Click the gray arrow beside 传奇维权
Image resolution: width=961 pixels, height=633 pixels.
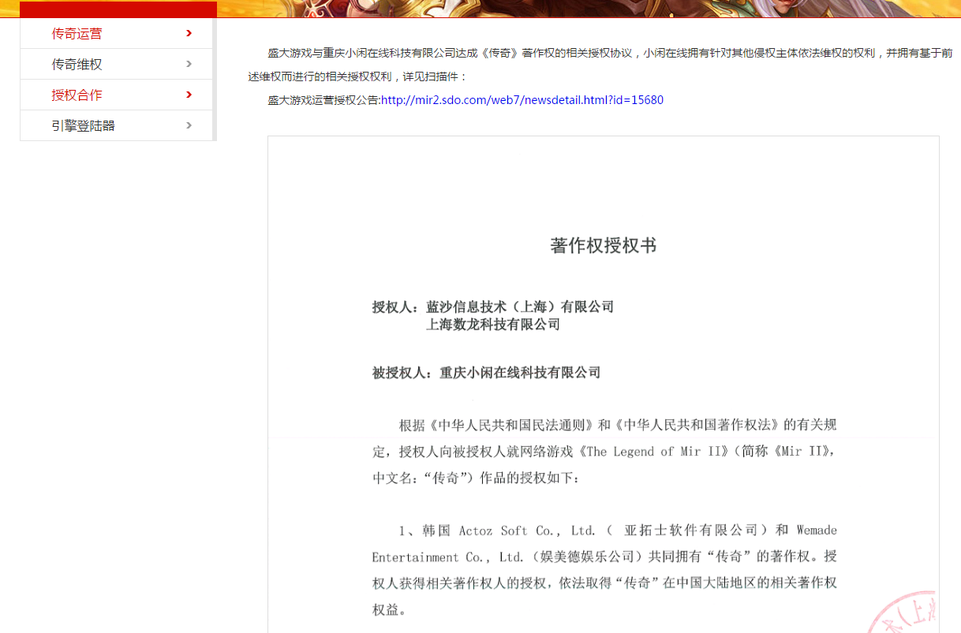coord(189,64)
